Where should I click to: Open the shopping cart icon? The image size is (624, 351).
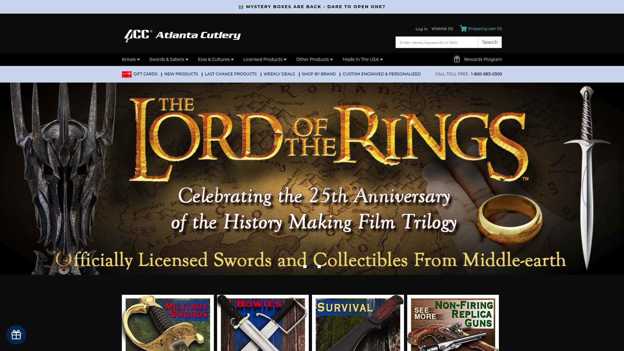point(463,29)
